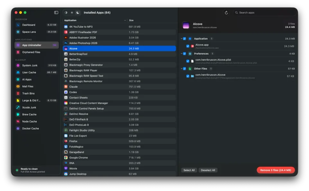Image resolution: width=309 pixels, height=191 pixels.
Task: Open System Junk in the sidebar
Action: [x=37, y=65]
